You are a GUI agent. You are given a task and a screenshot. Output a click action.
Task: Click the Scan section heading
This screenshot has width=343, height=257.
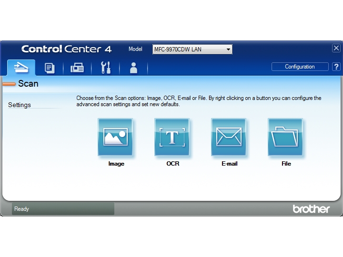tap(28, 84)
